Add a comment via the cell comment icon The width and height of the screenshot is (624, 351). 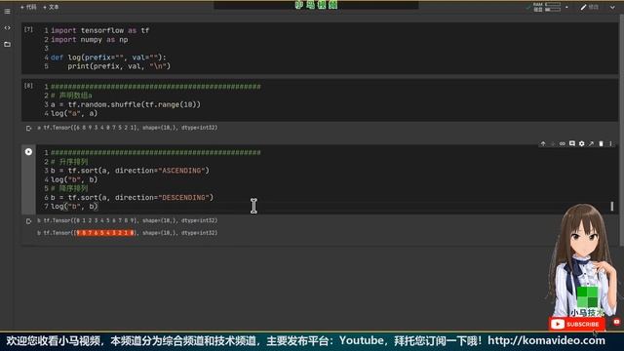(x=572, y=143)
